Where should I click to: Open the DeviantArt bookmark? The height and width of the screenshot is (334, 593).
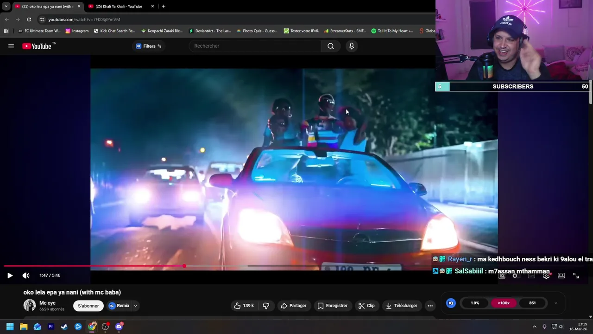point(209,31)
